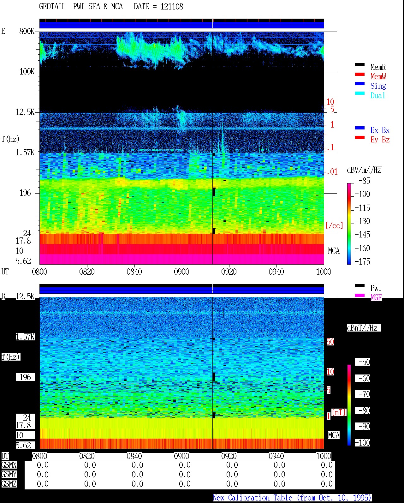The height and width of the screenshot is (503, 404).
Task: Click the 'MCA' label beside the B panel
Action: [x=334, y=435]
